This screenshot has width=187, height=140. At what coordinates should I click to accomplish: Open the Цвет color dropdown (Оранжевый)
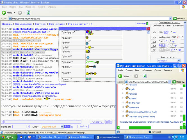[52, 127]
